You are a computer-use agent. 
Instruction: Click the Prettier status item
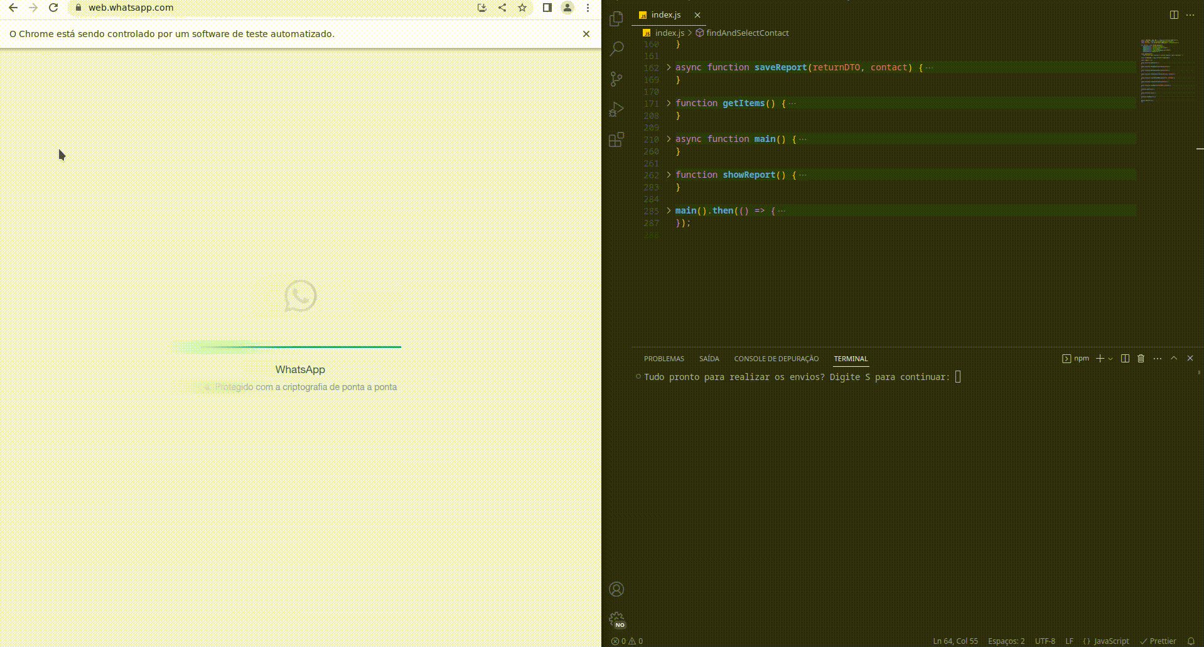coord(1158,641)
